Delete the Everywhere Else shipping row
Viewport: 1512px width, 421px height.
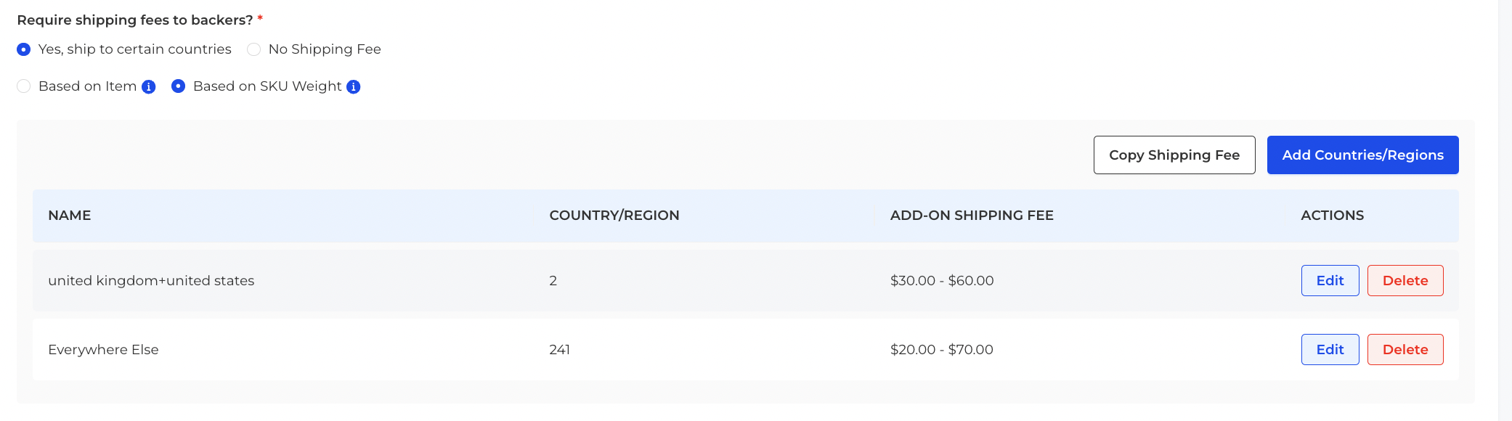click(x=1405, y=349)
